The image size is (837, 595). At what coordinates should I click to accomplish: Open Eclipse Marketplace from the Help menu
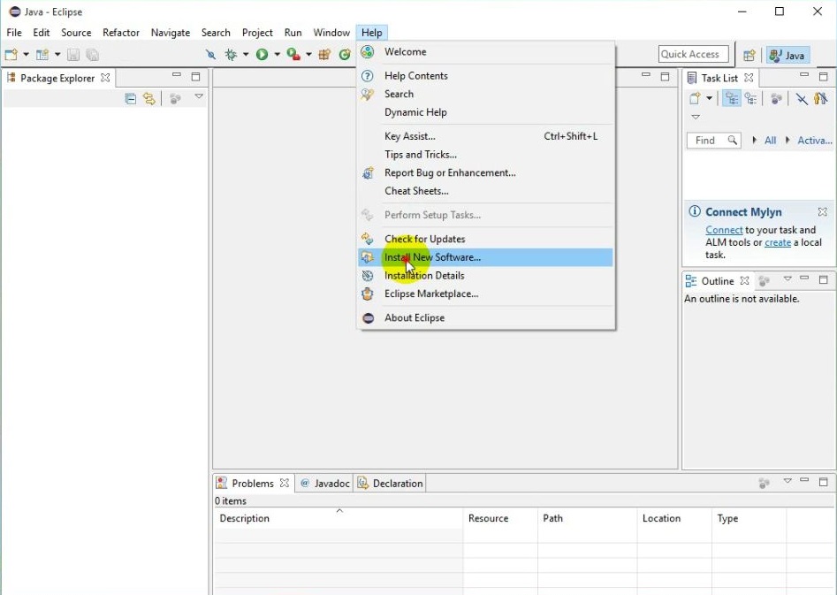tap(485, 294)
